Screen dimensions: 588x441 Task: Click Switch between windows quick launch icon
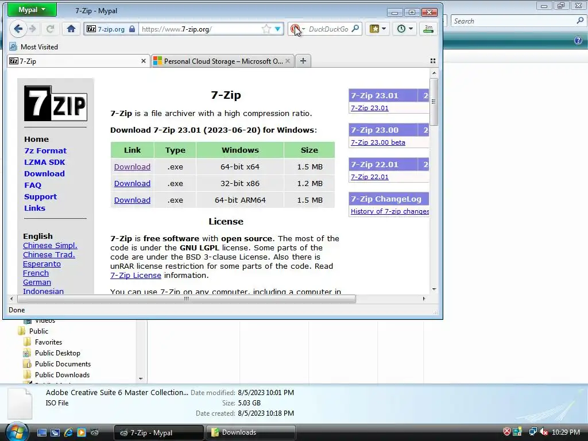point(55,432)
